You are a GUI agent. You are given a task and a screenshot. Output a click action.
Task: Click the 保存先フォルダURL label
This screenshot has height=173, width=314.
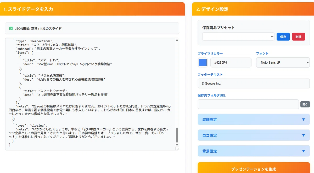212,96
